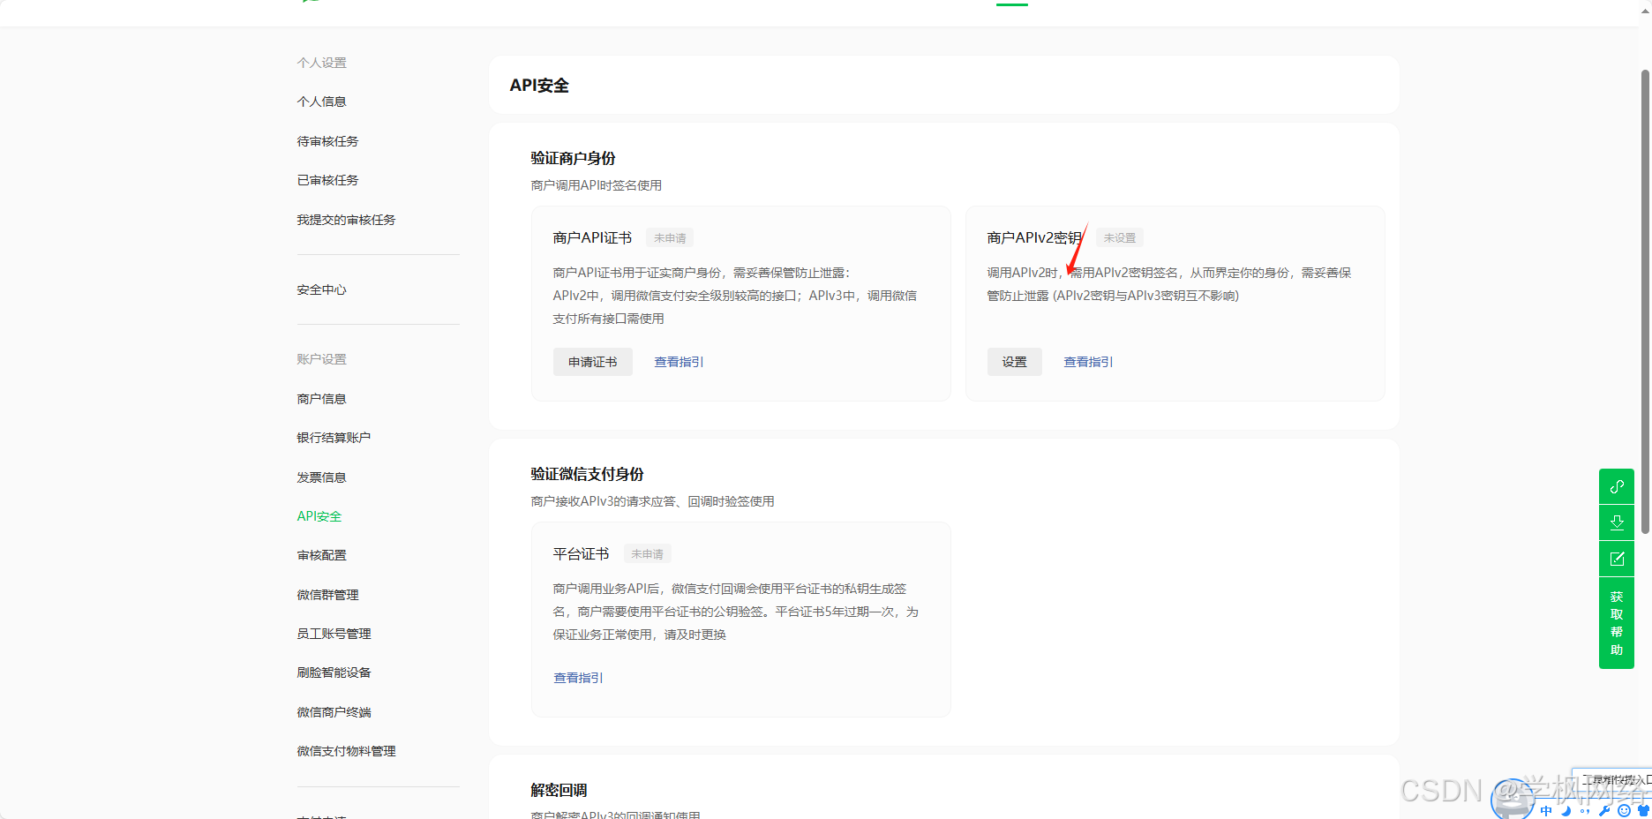Open 已审核任务 in the sidebar
Viewport: 1652px width, 819px height.
click(x=327, y=180)
